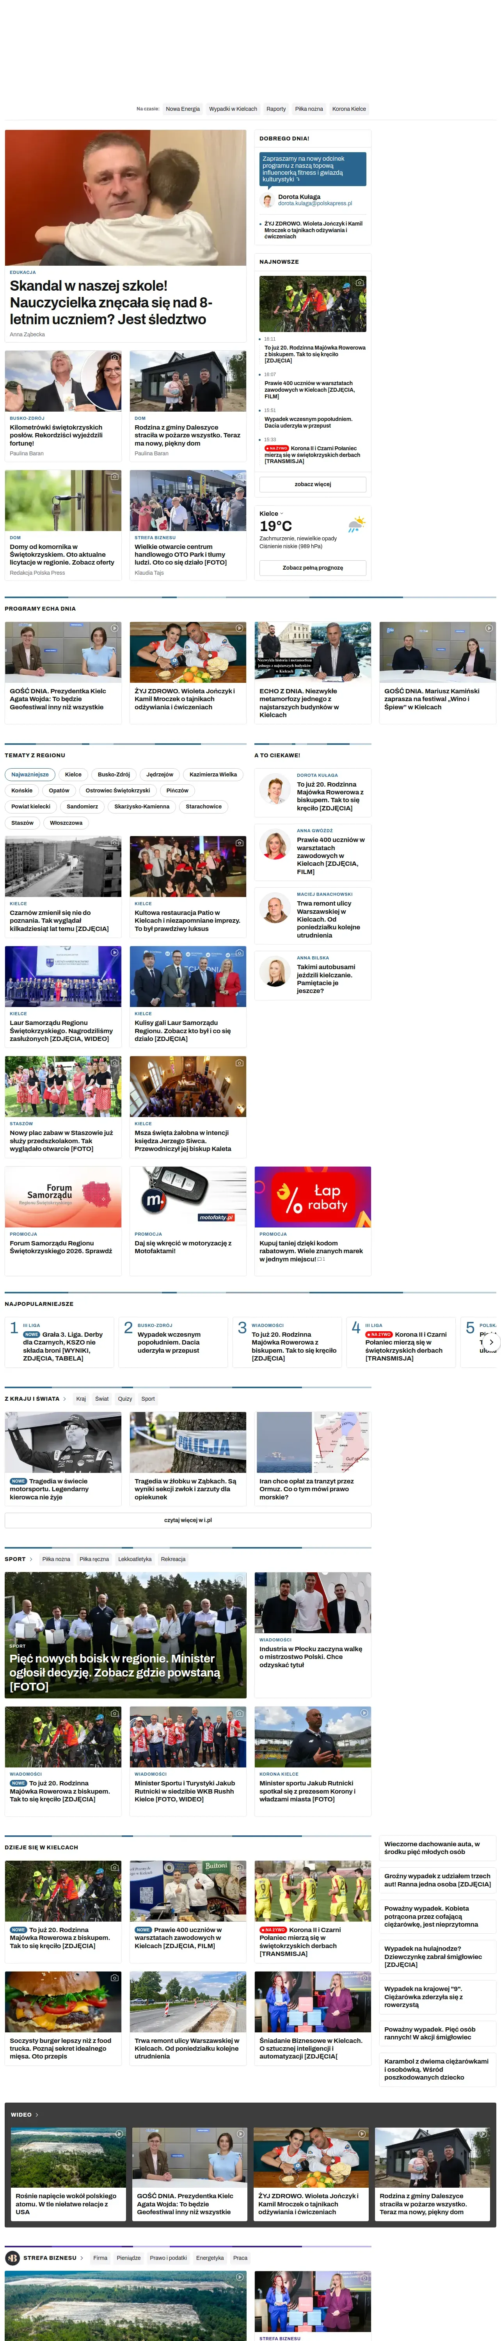Click gallery icon on Czarnów zmienił się photo
This screenshot has height=2341, width=501.
pos(115,842)
